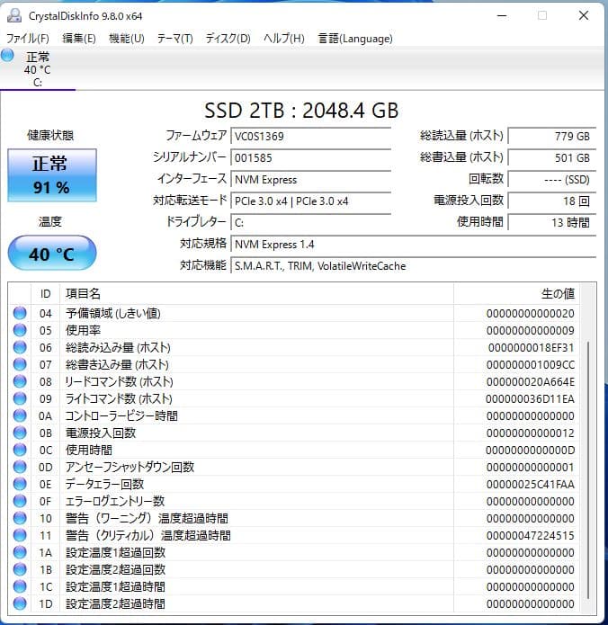The image size is (608, 625).
Task: Click the rotation rate value ---- (SSD)
Action: coord(552,179)
